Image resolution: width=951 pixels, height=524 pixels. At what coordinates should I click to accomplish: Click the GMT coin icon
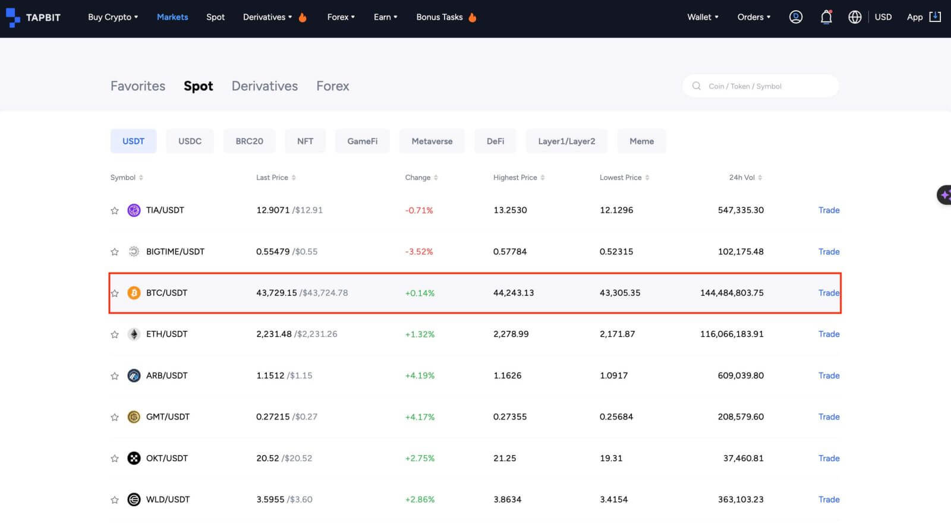coord(134,417)
